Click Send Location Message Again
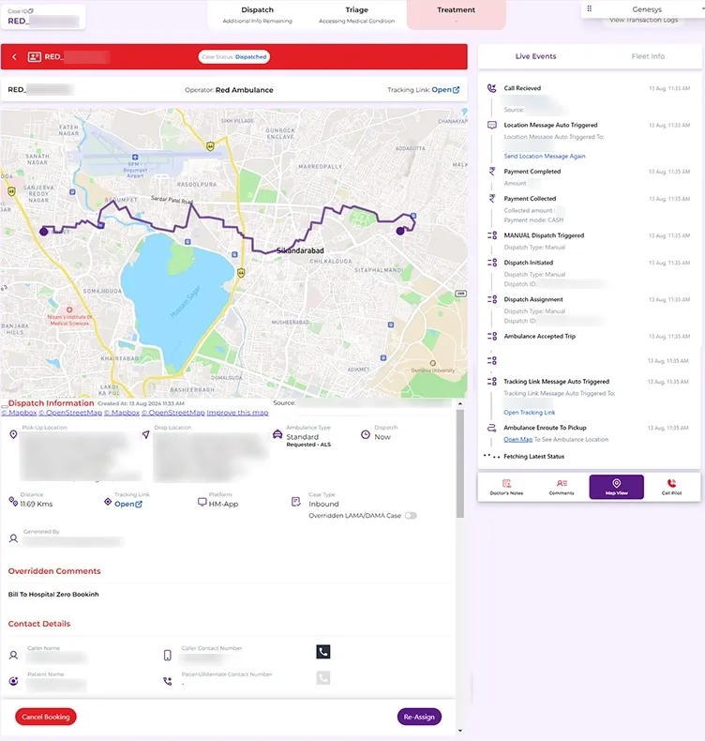Image resolution: width=705 pixels, height=741 pixels. [x=545, y=157]
